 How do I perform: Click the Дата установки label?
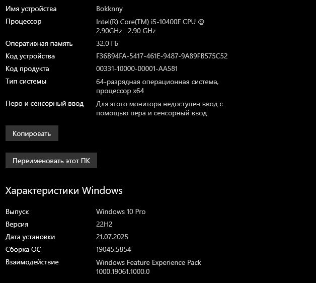pyautogui.click(x=30, y=237)
